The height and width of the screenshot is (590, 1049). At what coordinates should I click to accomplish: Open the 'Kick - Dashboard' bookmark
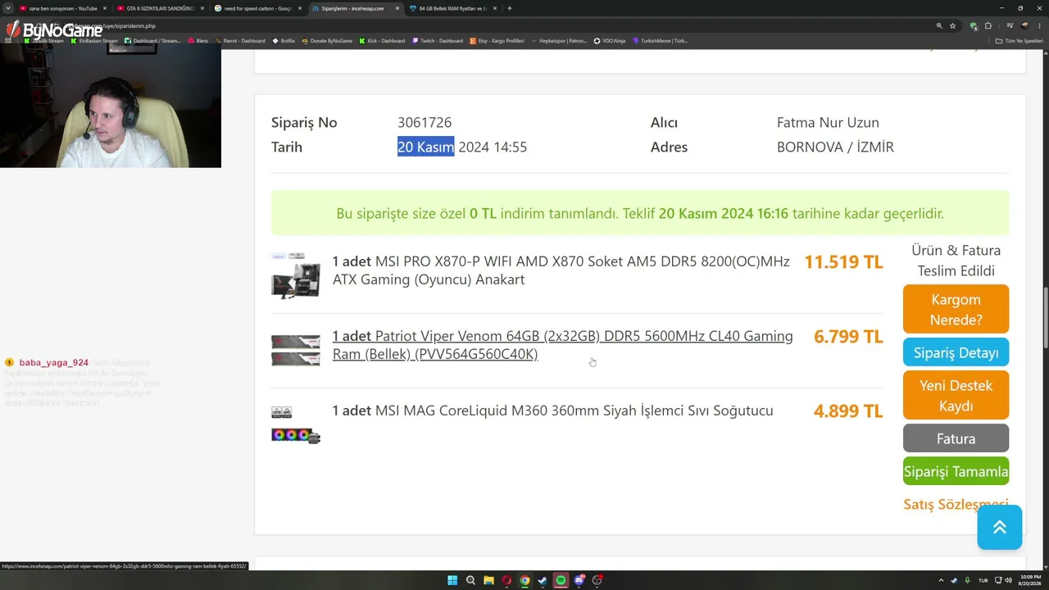382,41
